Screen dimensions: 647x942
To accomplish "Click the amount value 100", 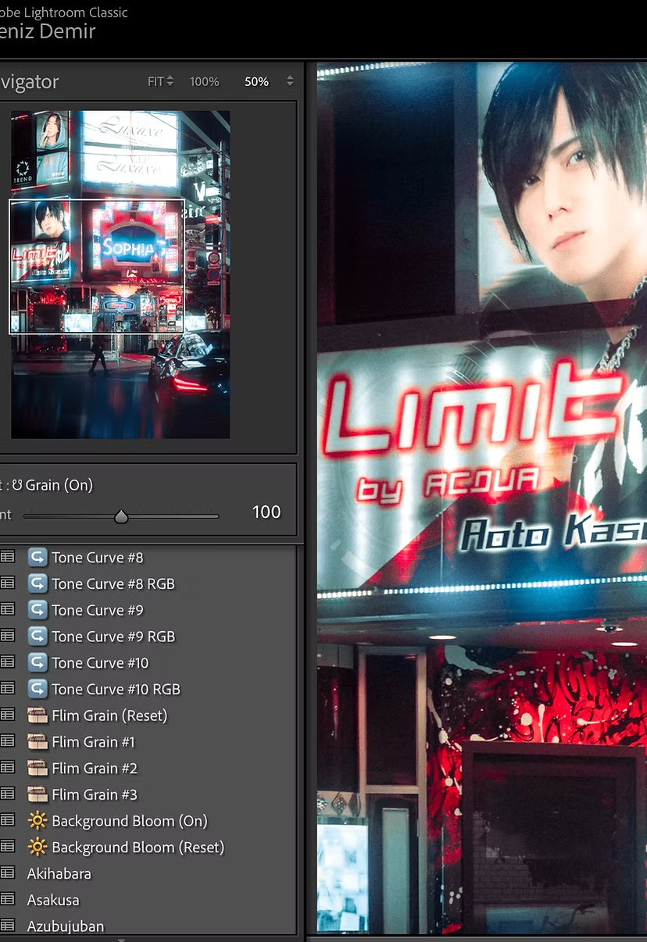I will (266, 512).
